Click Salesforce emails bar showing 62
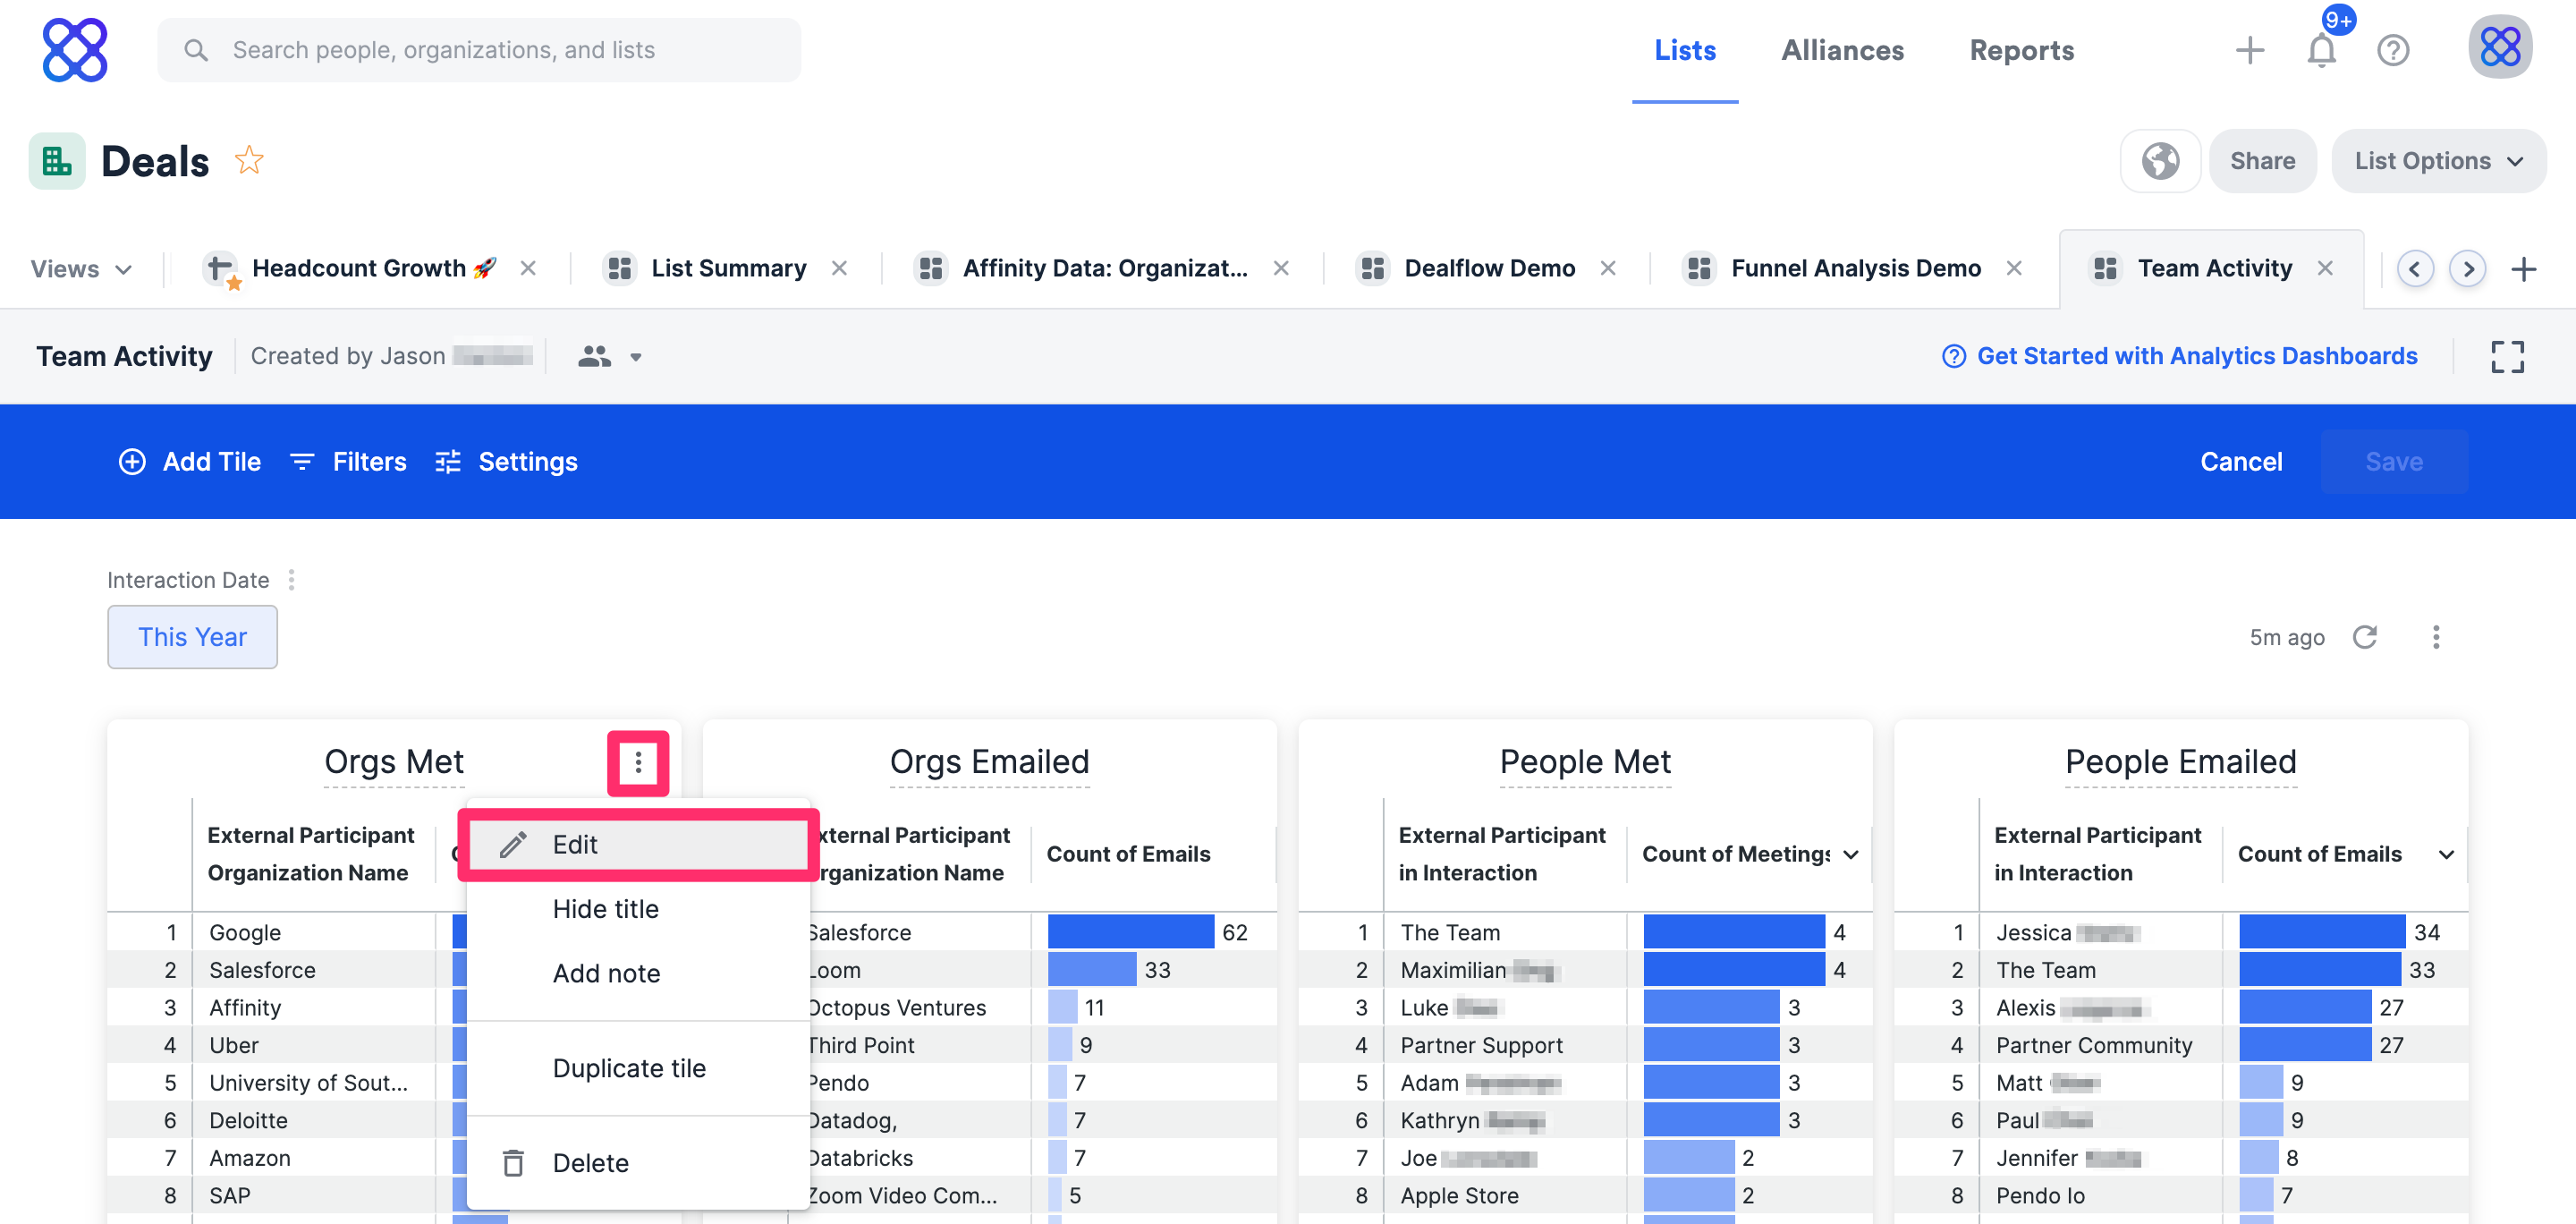 tap(1130, 932)
